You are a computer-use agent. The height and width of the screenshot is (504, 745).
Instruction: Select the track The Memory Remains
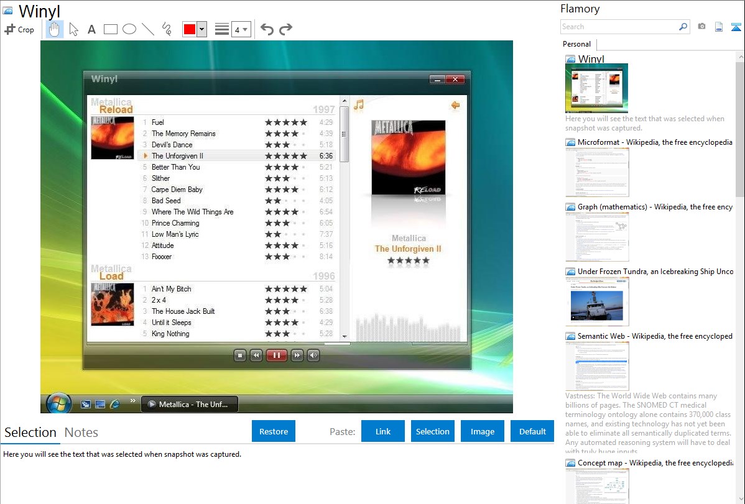[x=183, y=134]
